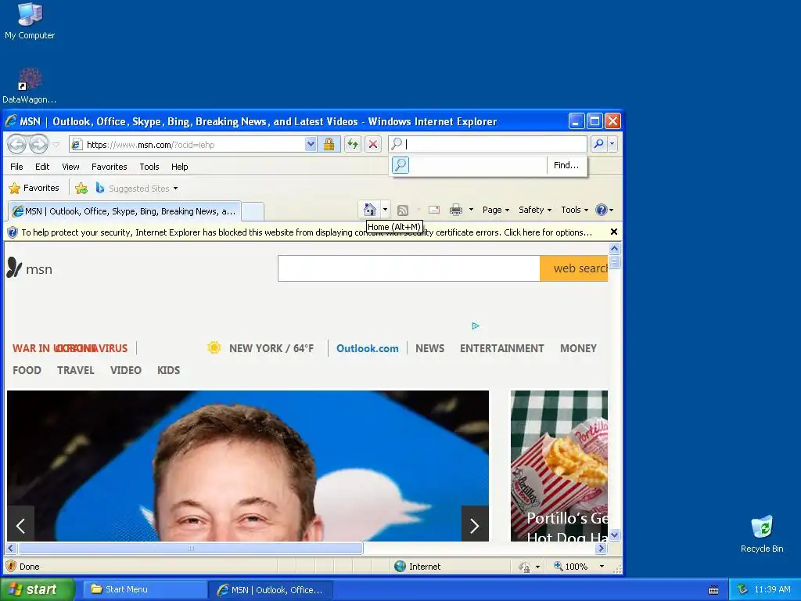
Task: Open the Recent Pages dropdown arrow
Action: pyautogui.click(x=56, y=145)
